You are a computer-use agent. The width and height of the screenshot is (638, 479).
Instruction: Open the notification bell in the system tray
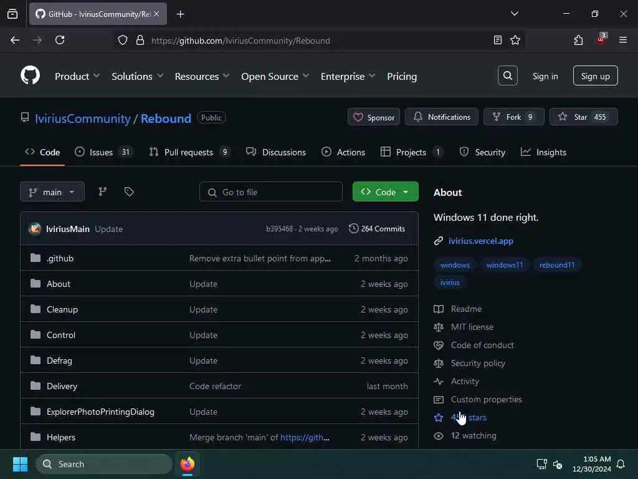pyautogui.click(x=621, y=464)
